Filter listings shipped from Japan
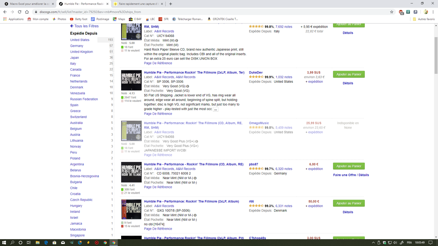Image resolution: width=438 pixels, height=246 pixels. click(x=75, y=58)
